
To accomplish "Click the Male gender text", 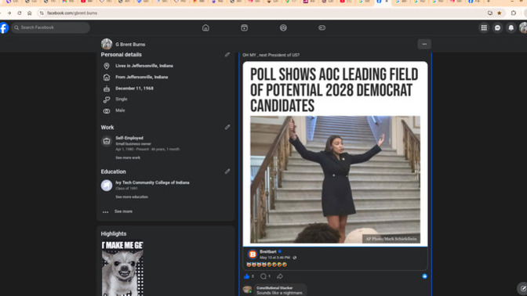I will coord(120,110).
